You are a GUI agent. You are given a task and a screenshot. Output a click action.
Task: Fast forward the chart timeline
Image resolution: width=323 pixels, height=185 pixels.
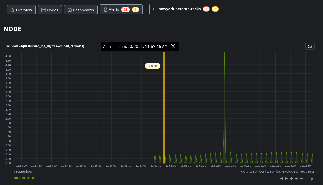pyautogui.click(x=291, y=178)
